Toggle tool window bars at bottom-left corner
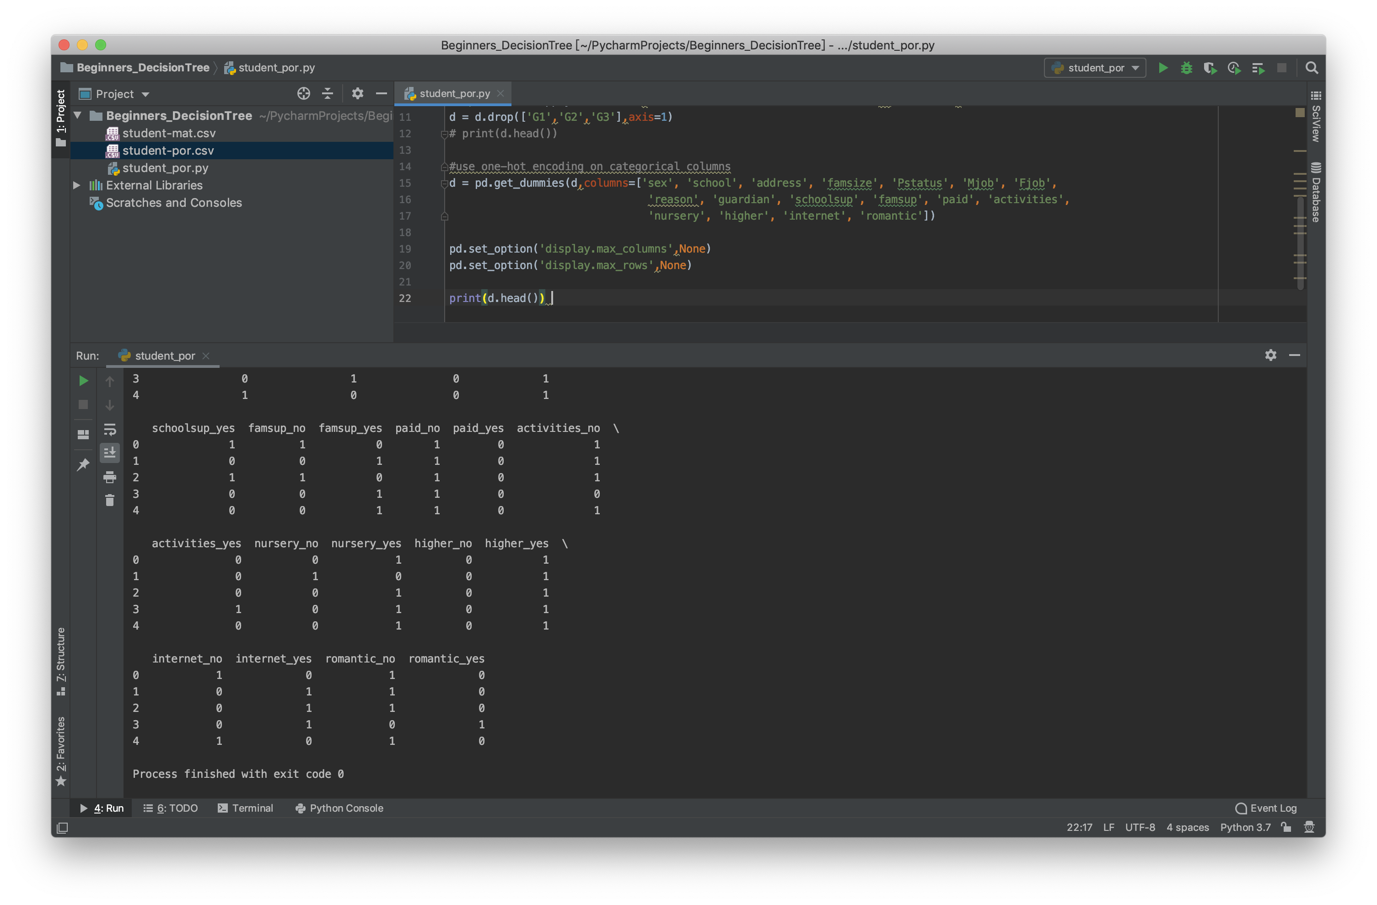1377x905 pixels. [x=63, y=828]
